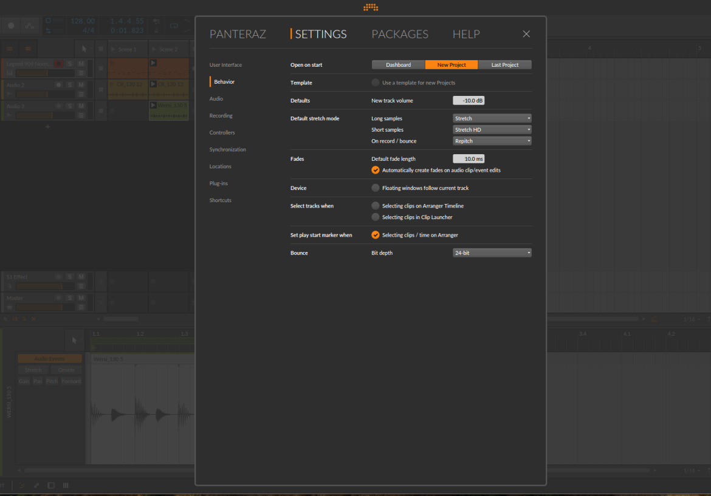Click the stop-all-clips square beside Scene 1

(x=101, y=49)
